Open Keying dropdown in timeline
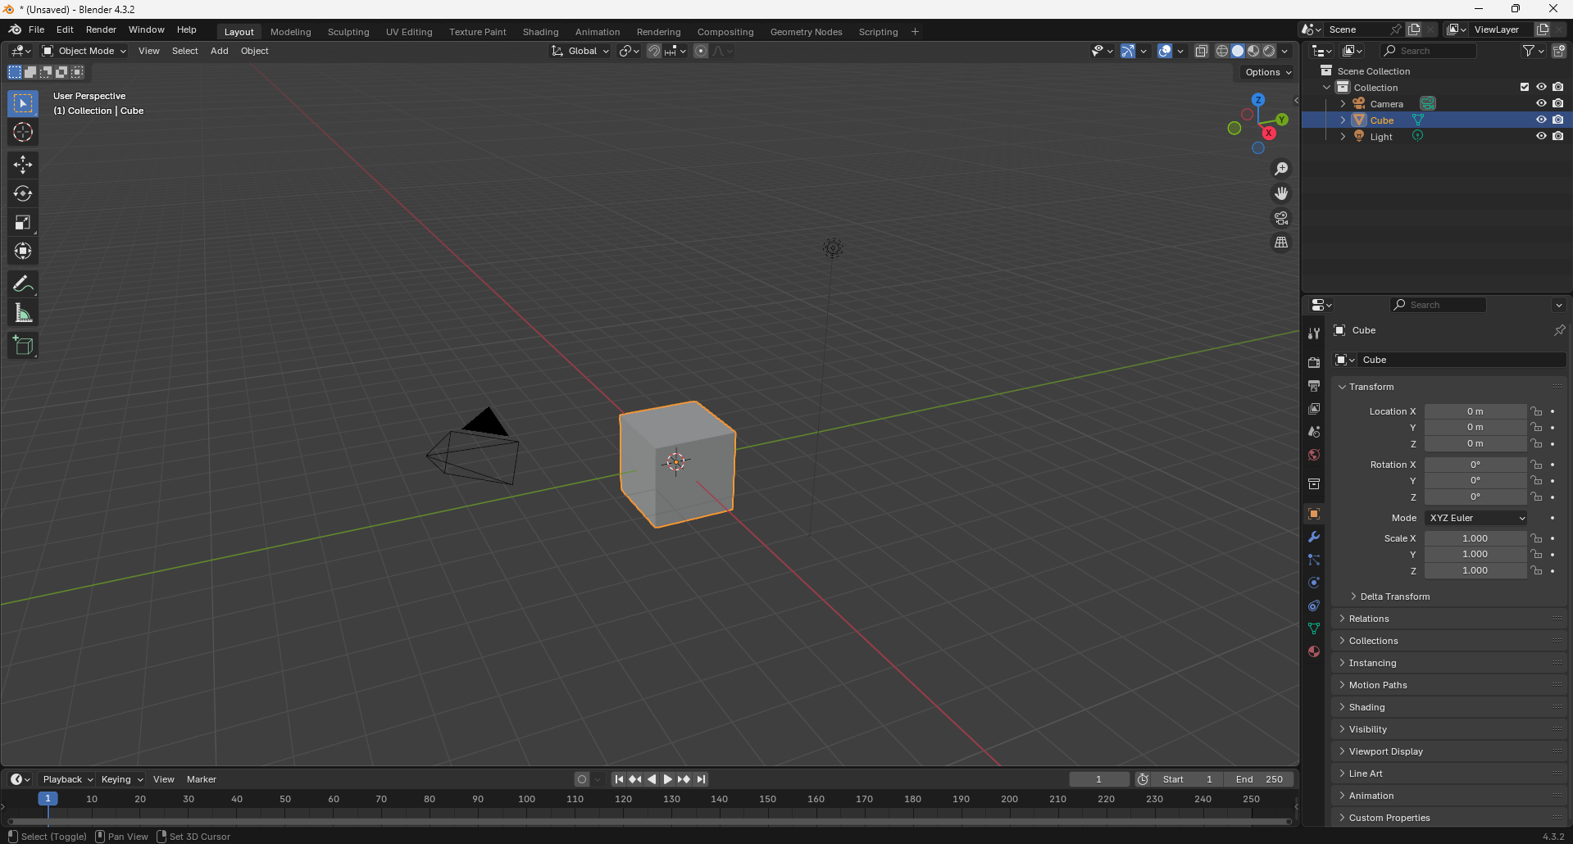The height and width of the screenshot is (844, 1573). click(121, 779)
